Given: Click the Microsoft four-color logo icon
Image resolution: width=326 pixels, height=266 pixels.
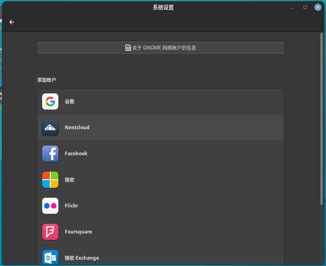Looking at the screenshot, I should coord(50,180).
